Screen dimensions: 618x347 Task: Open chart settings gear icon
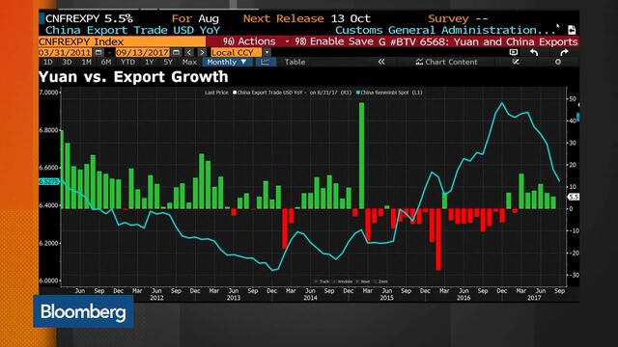[x=558, y=62]
